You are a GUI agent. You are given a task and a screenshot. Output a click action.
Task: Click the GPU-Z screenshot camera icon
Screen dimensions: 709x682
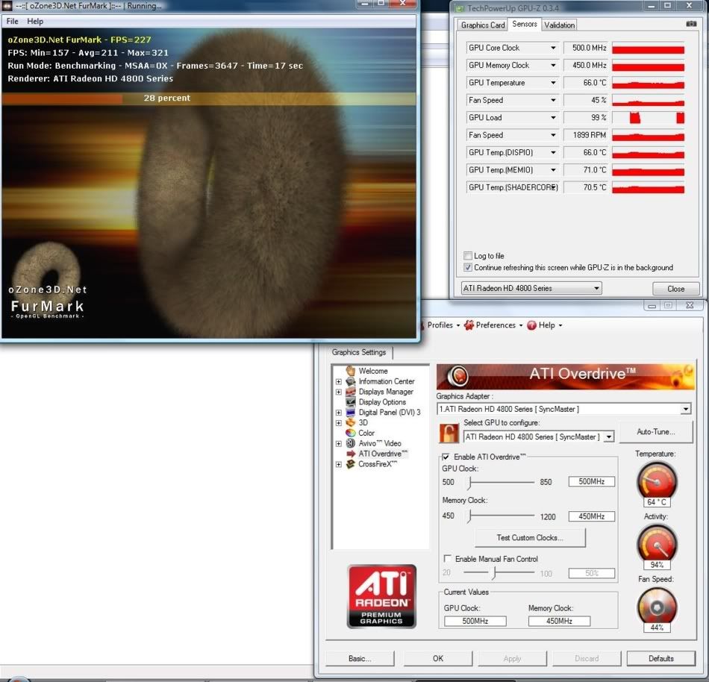(x=691, y=25)
